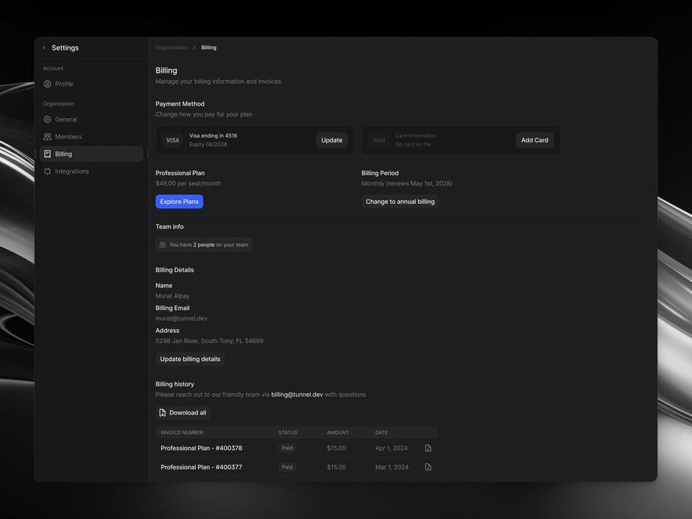Click Download all invoices button
The width and height of the screenshot is (692, 519).
183,413
